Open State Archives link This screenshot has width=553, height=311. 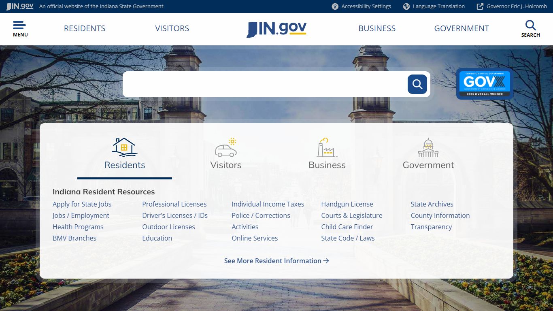pyautogui.click(x=432, y=204)
